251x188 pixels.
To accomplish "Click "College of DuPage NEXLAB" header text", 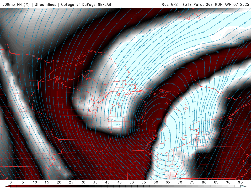I will coord(86,4).
